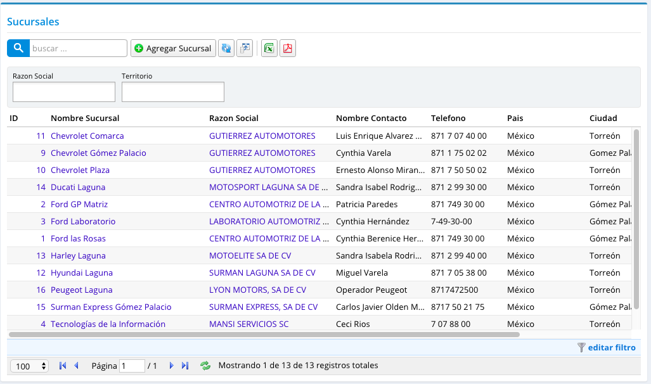Click the Página number field

[132, 366]
